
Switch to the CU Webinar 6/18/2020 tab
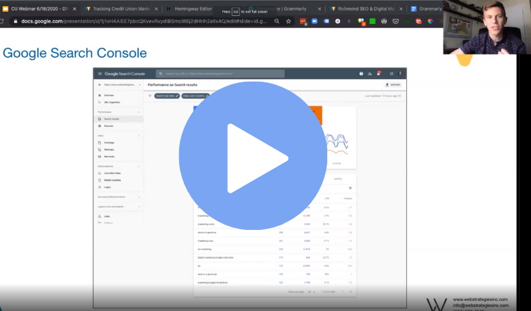pyautogui.click(x=40, y=9)
